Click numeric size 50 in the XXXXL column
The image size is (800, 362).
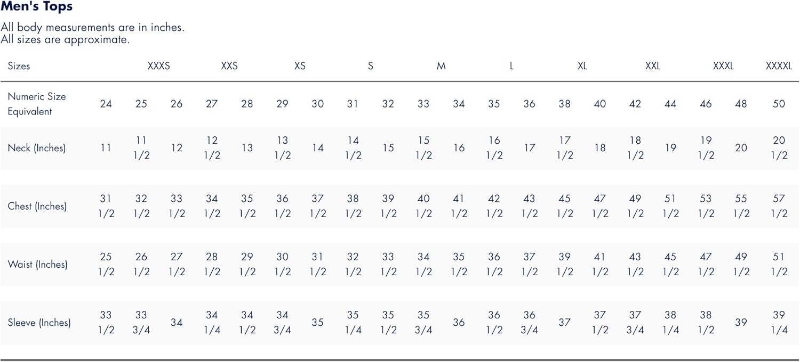click(779, 104)
